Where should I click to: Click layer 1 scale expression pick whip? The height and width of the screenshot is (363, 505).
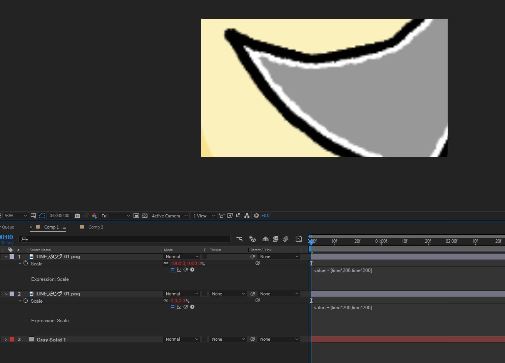tap(186, 270)
